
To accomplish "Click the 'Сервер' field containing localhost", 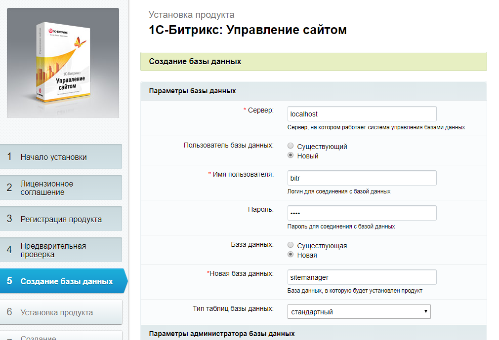I will tap(362, 114).
